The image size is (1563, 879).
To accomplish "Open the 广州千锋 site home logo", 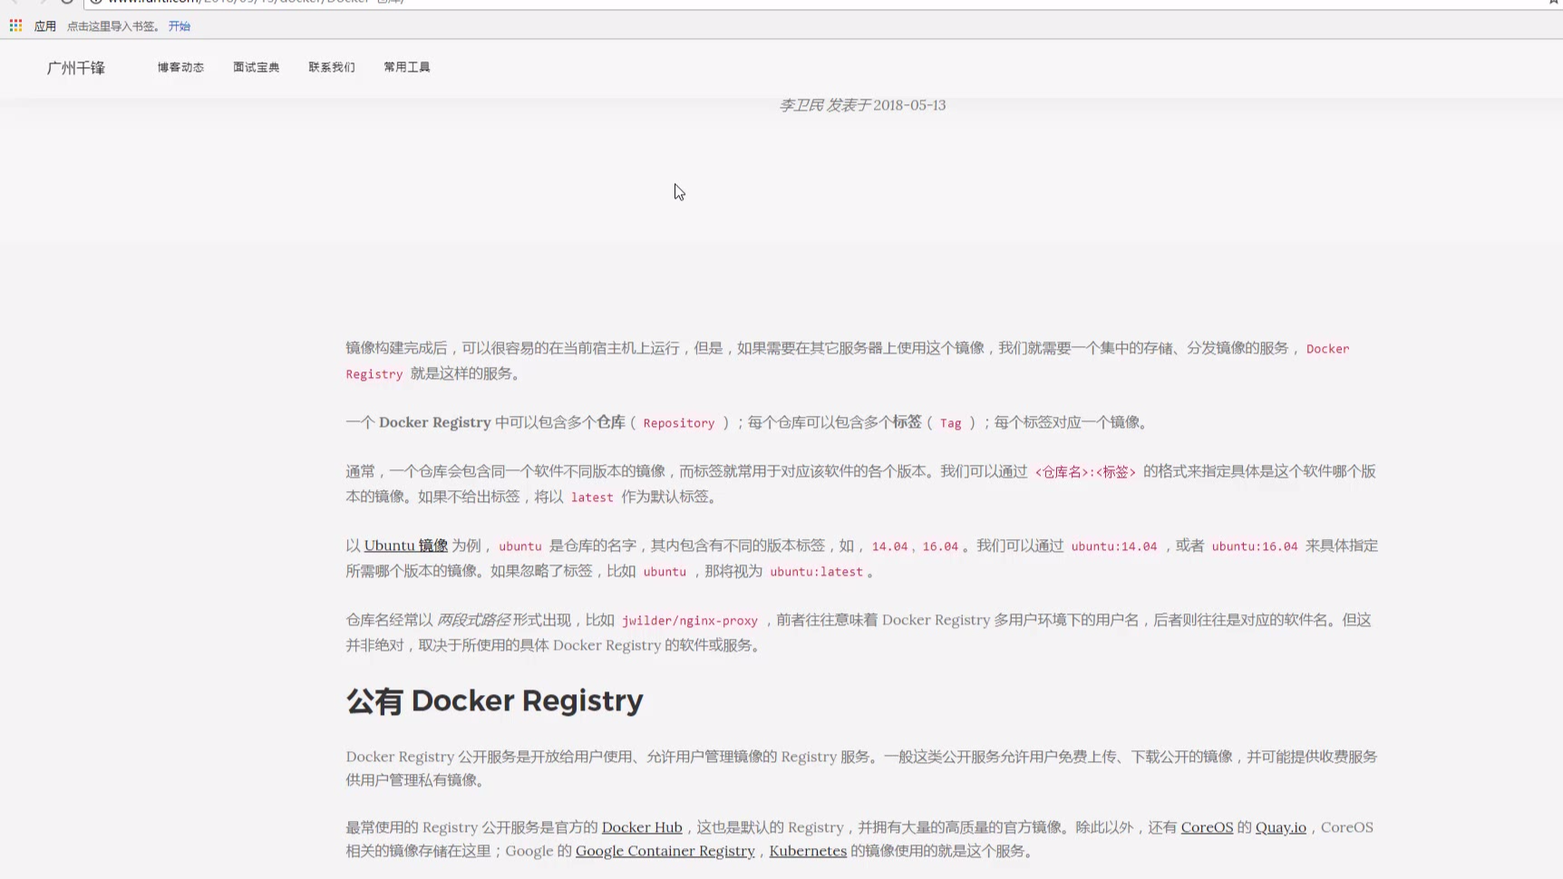I will [x=76, y=68].
